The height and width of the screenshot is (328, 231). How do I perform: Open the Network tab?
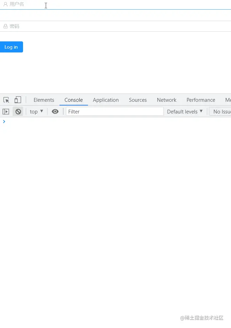click(x=167, y=100)
